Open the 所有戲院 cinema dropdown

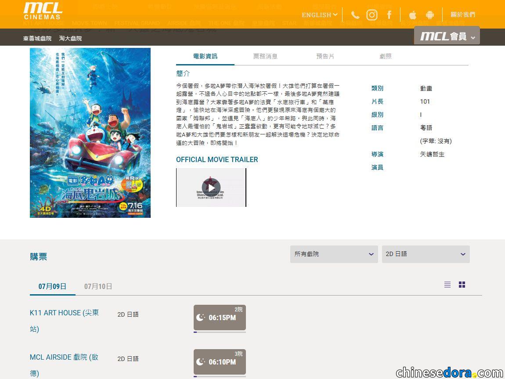click(x=334, y=254)
